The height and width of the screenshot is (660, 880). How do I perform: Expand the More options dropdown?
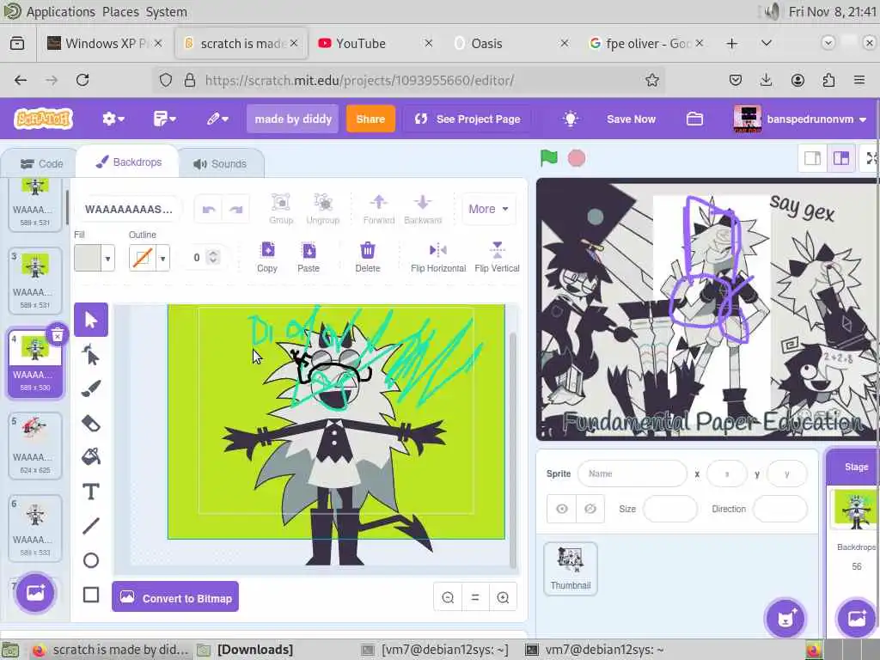click(488, 209)
